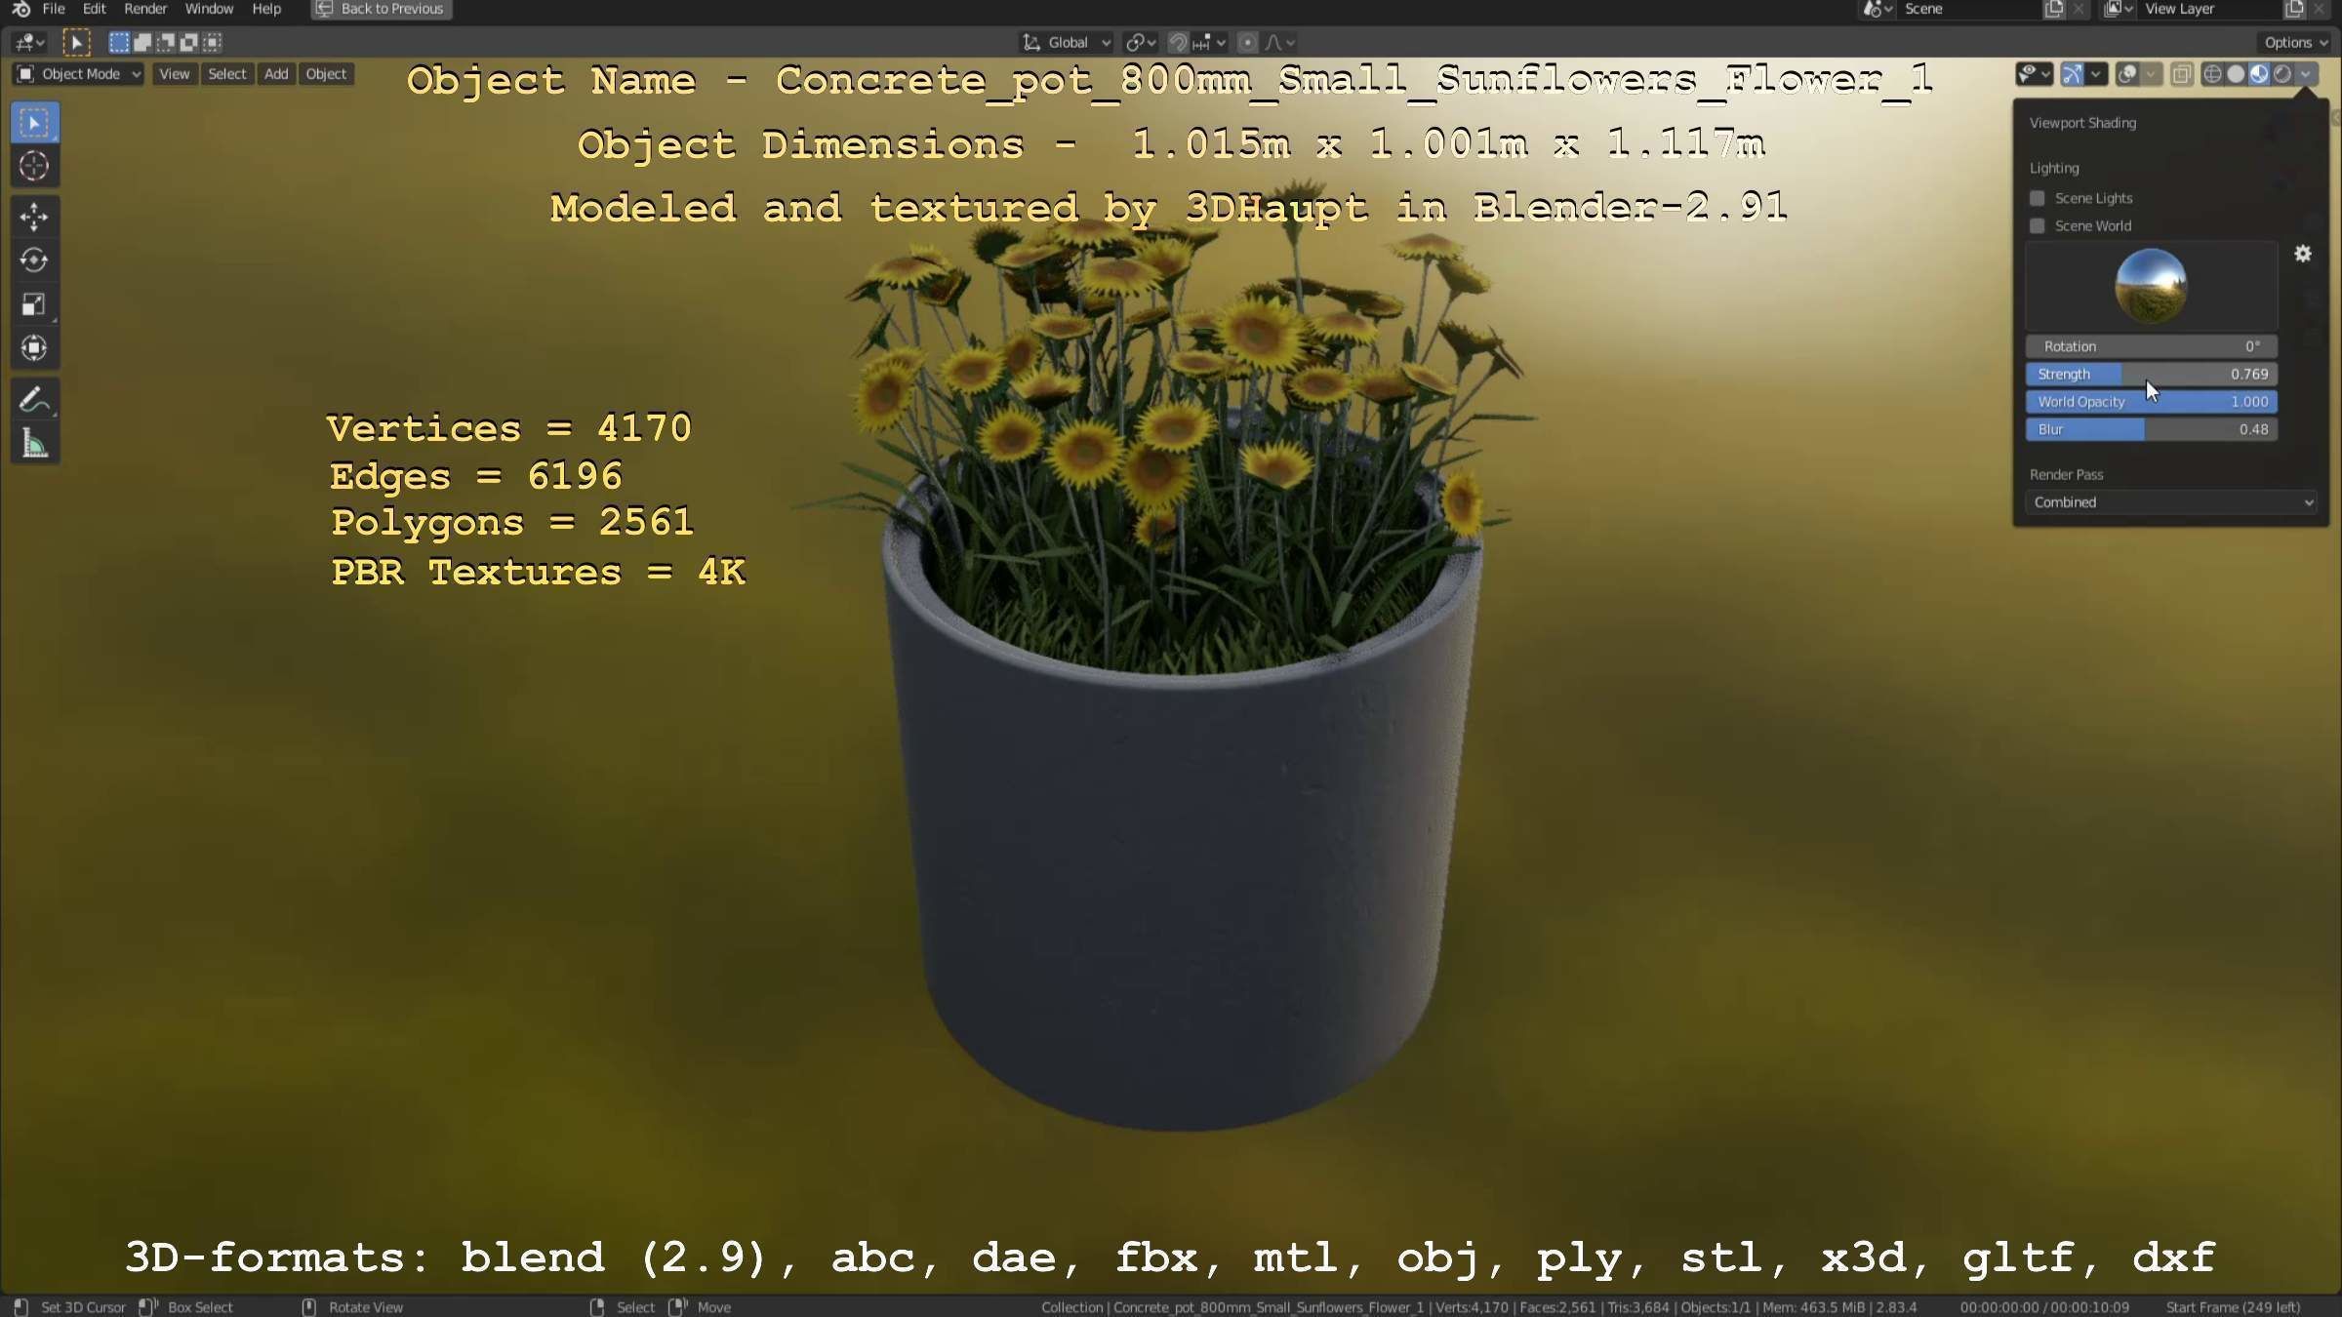This screenshot has width=2342, height=1317.
Task: Switch to Rendered viewport shading
Action: pyautogui.click(x=2282, y=74)
